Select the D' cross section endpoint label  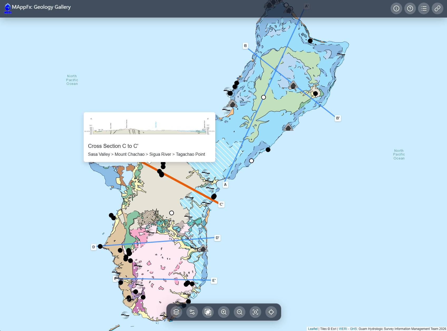click(x=217, y=238)
